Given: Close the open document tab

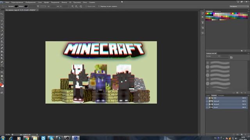Looking at the screenshot, I should 37,10.
